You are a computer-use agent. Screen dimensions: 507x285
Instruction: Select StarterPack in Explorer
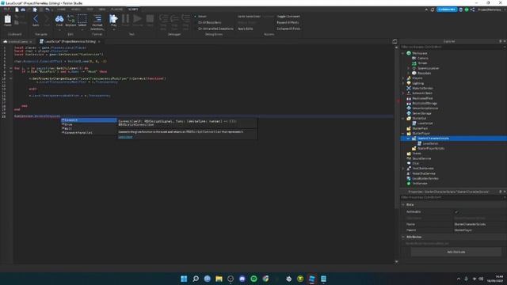pos(420,128)
